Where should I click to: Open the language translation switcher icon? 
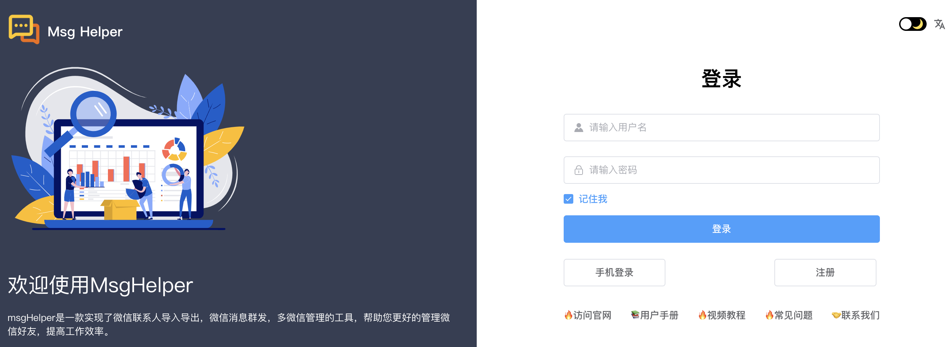click(939, 24)
